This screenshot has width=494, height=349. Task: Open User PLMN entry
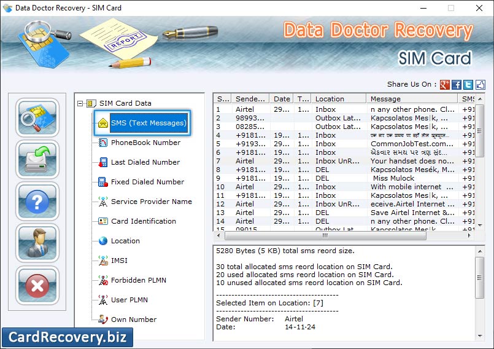point(129,300)
